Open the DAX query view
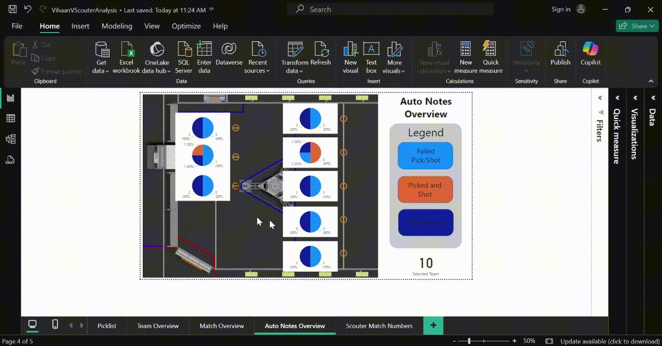Image resolution: width=662 pixels, height=346 pixels. 10,160
